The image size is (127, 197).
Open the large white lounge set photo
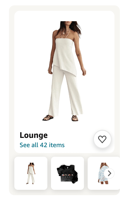[x=64, y=71]
